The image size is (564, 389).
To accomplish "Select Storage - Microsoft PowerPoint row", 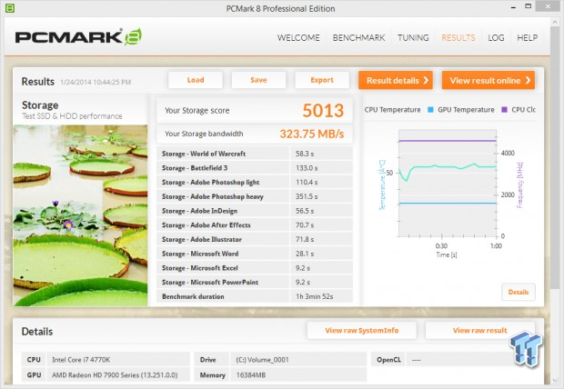I will click(255, 283).
